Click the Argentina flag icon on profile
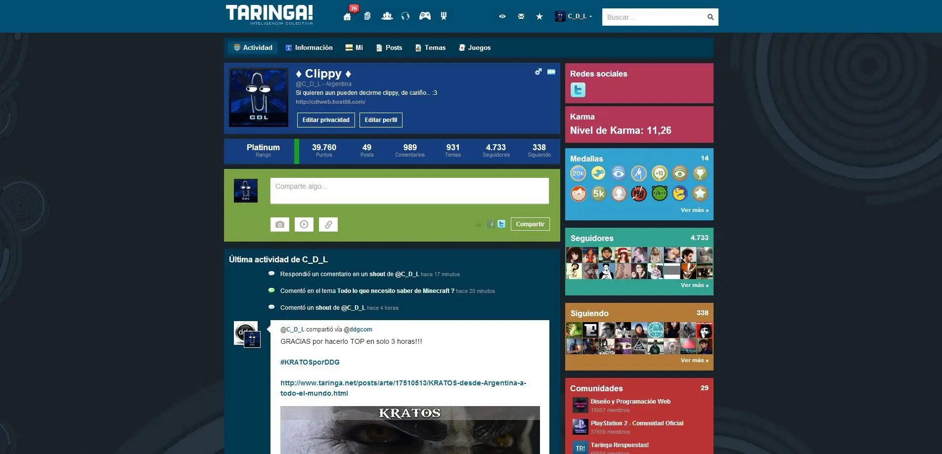Screen dimensions: 942x454 click(x=551, y=72)
